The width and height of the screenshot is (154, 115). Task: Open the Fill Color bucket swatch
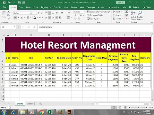click(35, 18)
